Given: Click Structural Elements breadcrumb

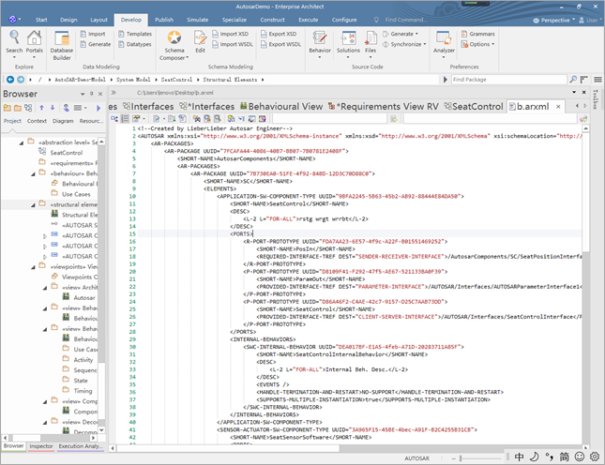Looking at the screenshot, I should pyautogui.click(x=230, y=80).
